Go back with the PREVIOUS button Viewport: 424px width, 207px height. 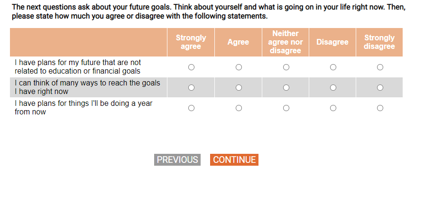[177, 160]
